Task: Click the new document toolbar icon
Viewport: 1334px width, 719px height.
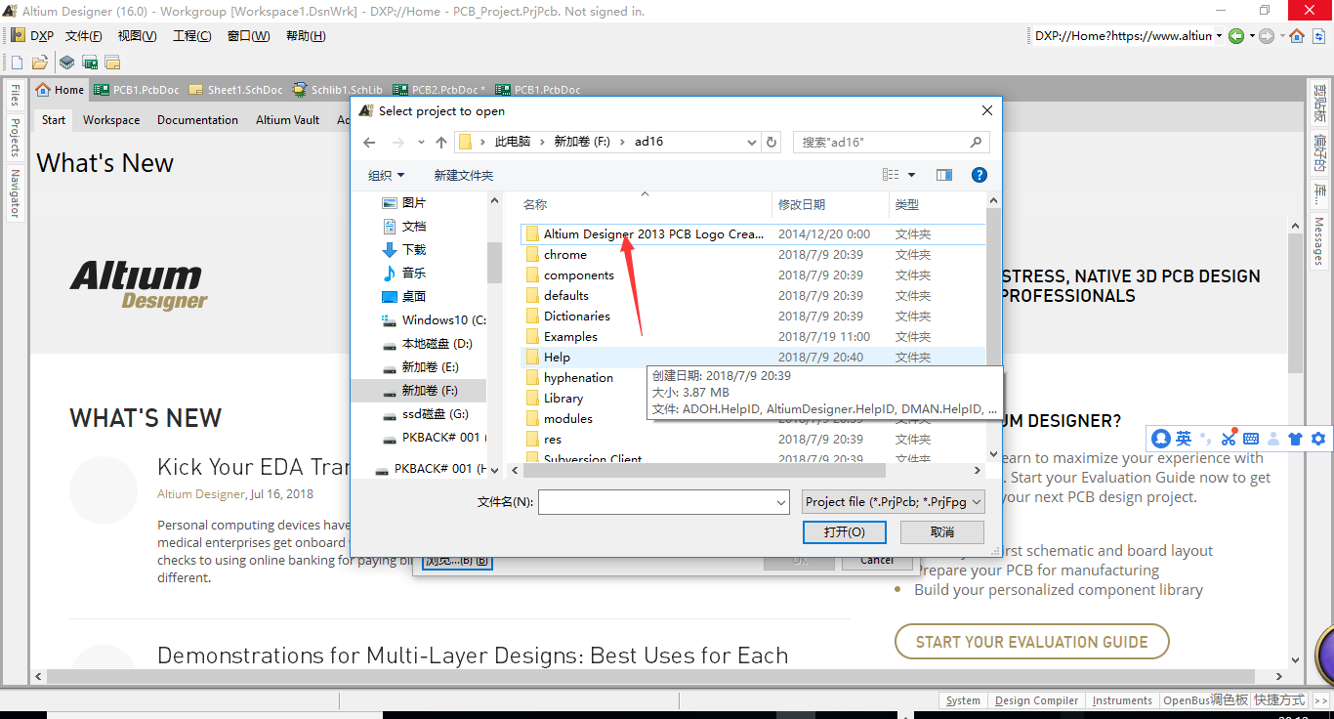Action: click(x=17, y=63)
